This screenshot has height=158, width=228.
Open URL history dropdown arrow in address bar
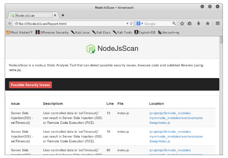tap(127, 24)
